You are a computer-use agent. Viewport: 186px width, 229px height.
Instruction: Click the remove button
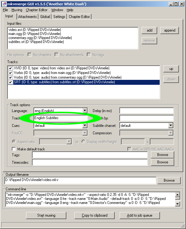149,41
